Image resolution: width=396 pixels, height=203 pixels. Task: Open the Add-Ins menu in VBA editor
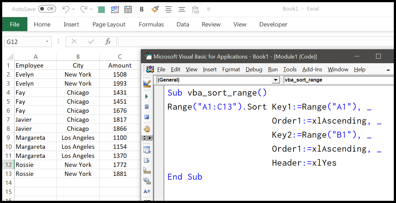[x=312, y=69]
